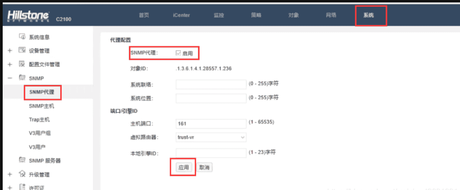Select SNMP代理 in the sidebar
This screenshot has height=190, width=460.
click(42, 92)
